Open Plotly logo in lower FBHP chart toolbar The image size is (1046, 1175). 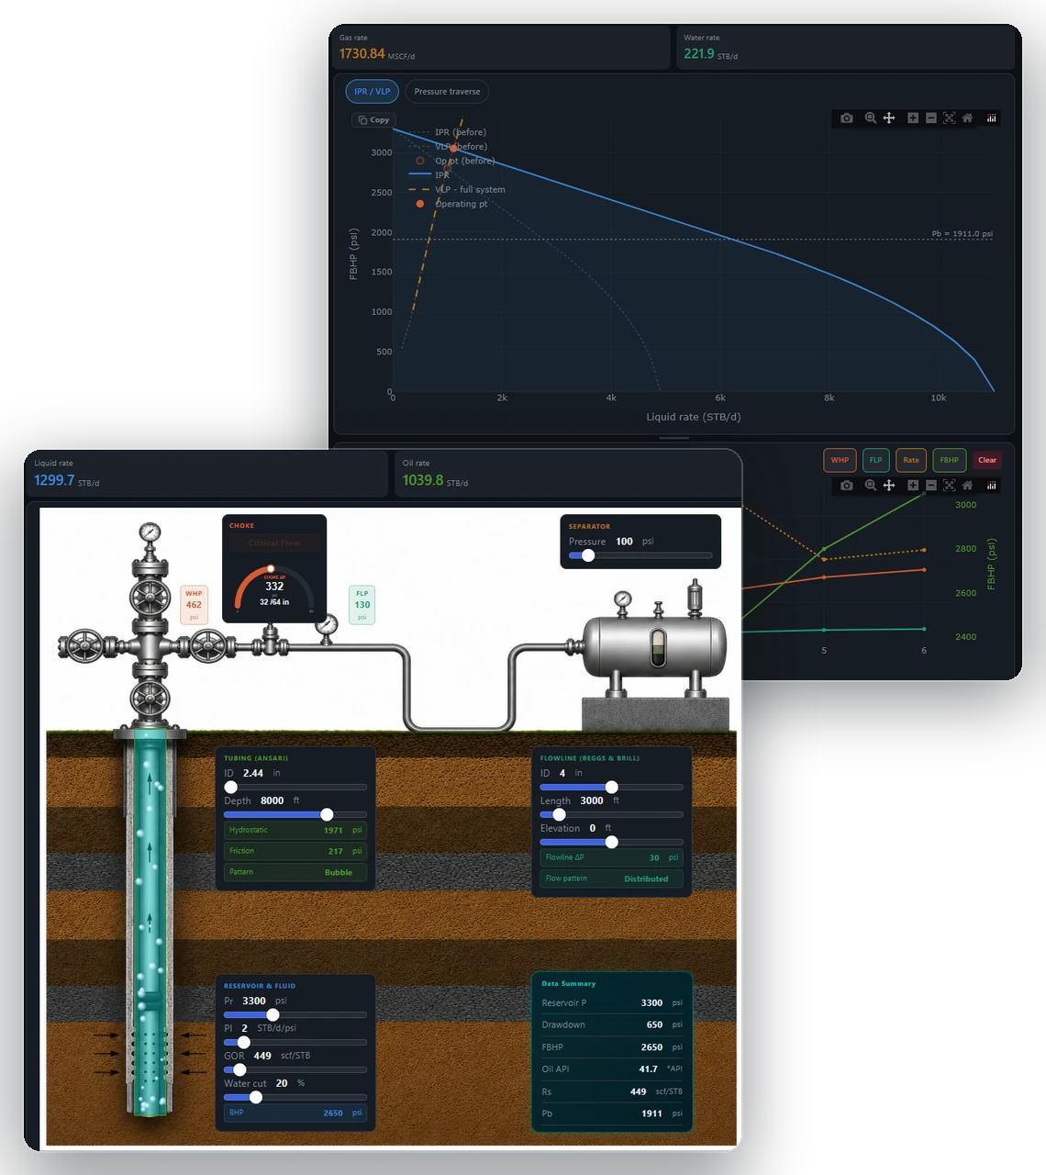[x=992, y=486]
